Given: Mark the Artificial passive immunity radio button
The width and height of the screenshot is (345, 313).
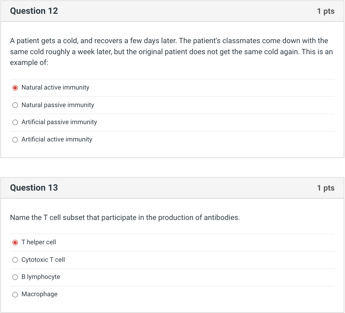Looking at the screenshot, I should point(15,122).
